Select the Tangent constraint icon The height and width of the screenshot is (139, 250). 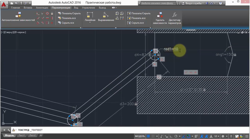coord(38,23)
